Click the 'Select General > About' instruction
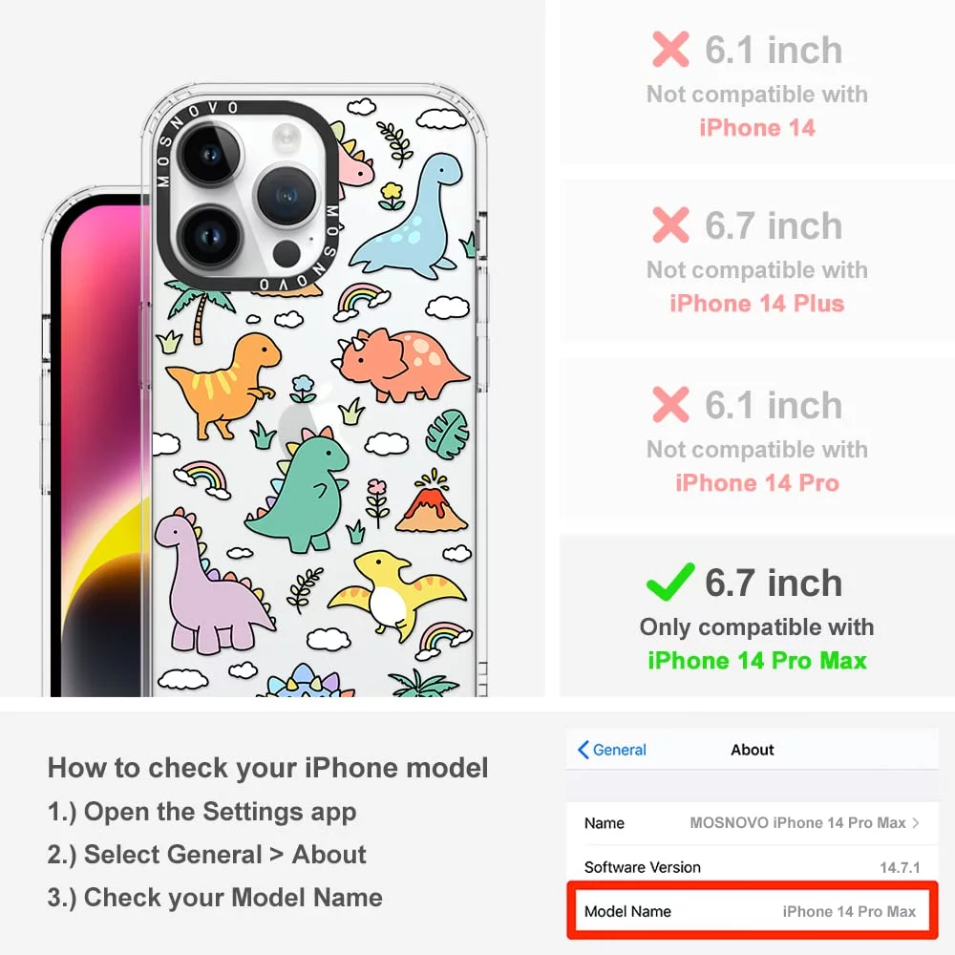The image size is (955, 955). (207, 855)
